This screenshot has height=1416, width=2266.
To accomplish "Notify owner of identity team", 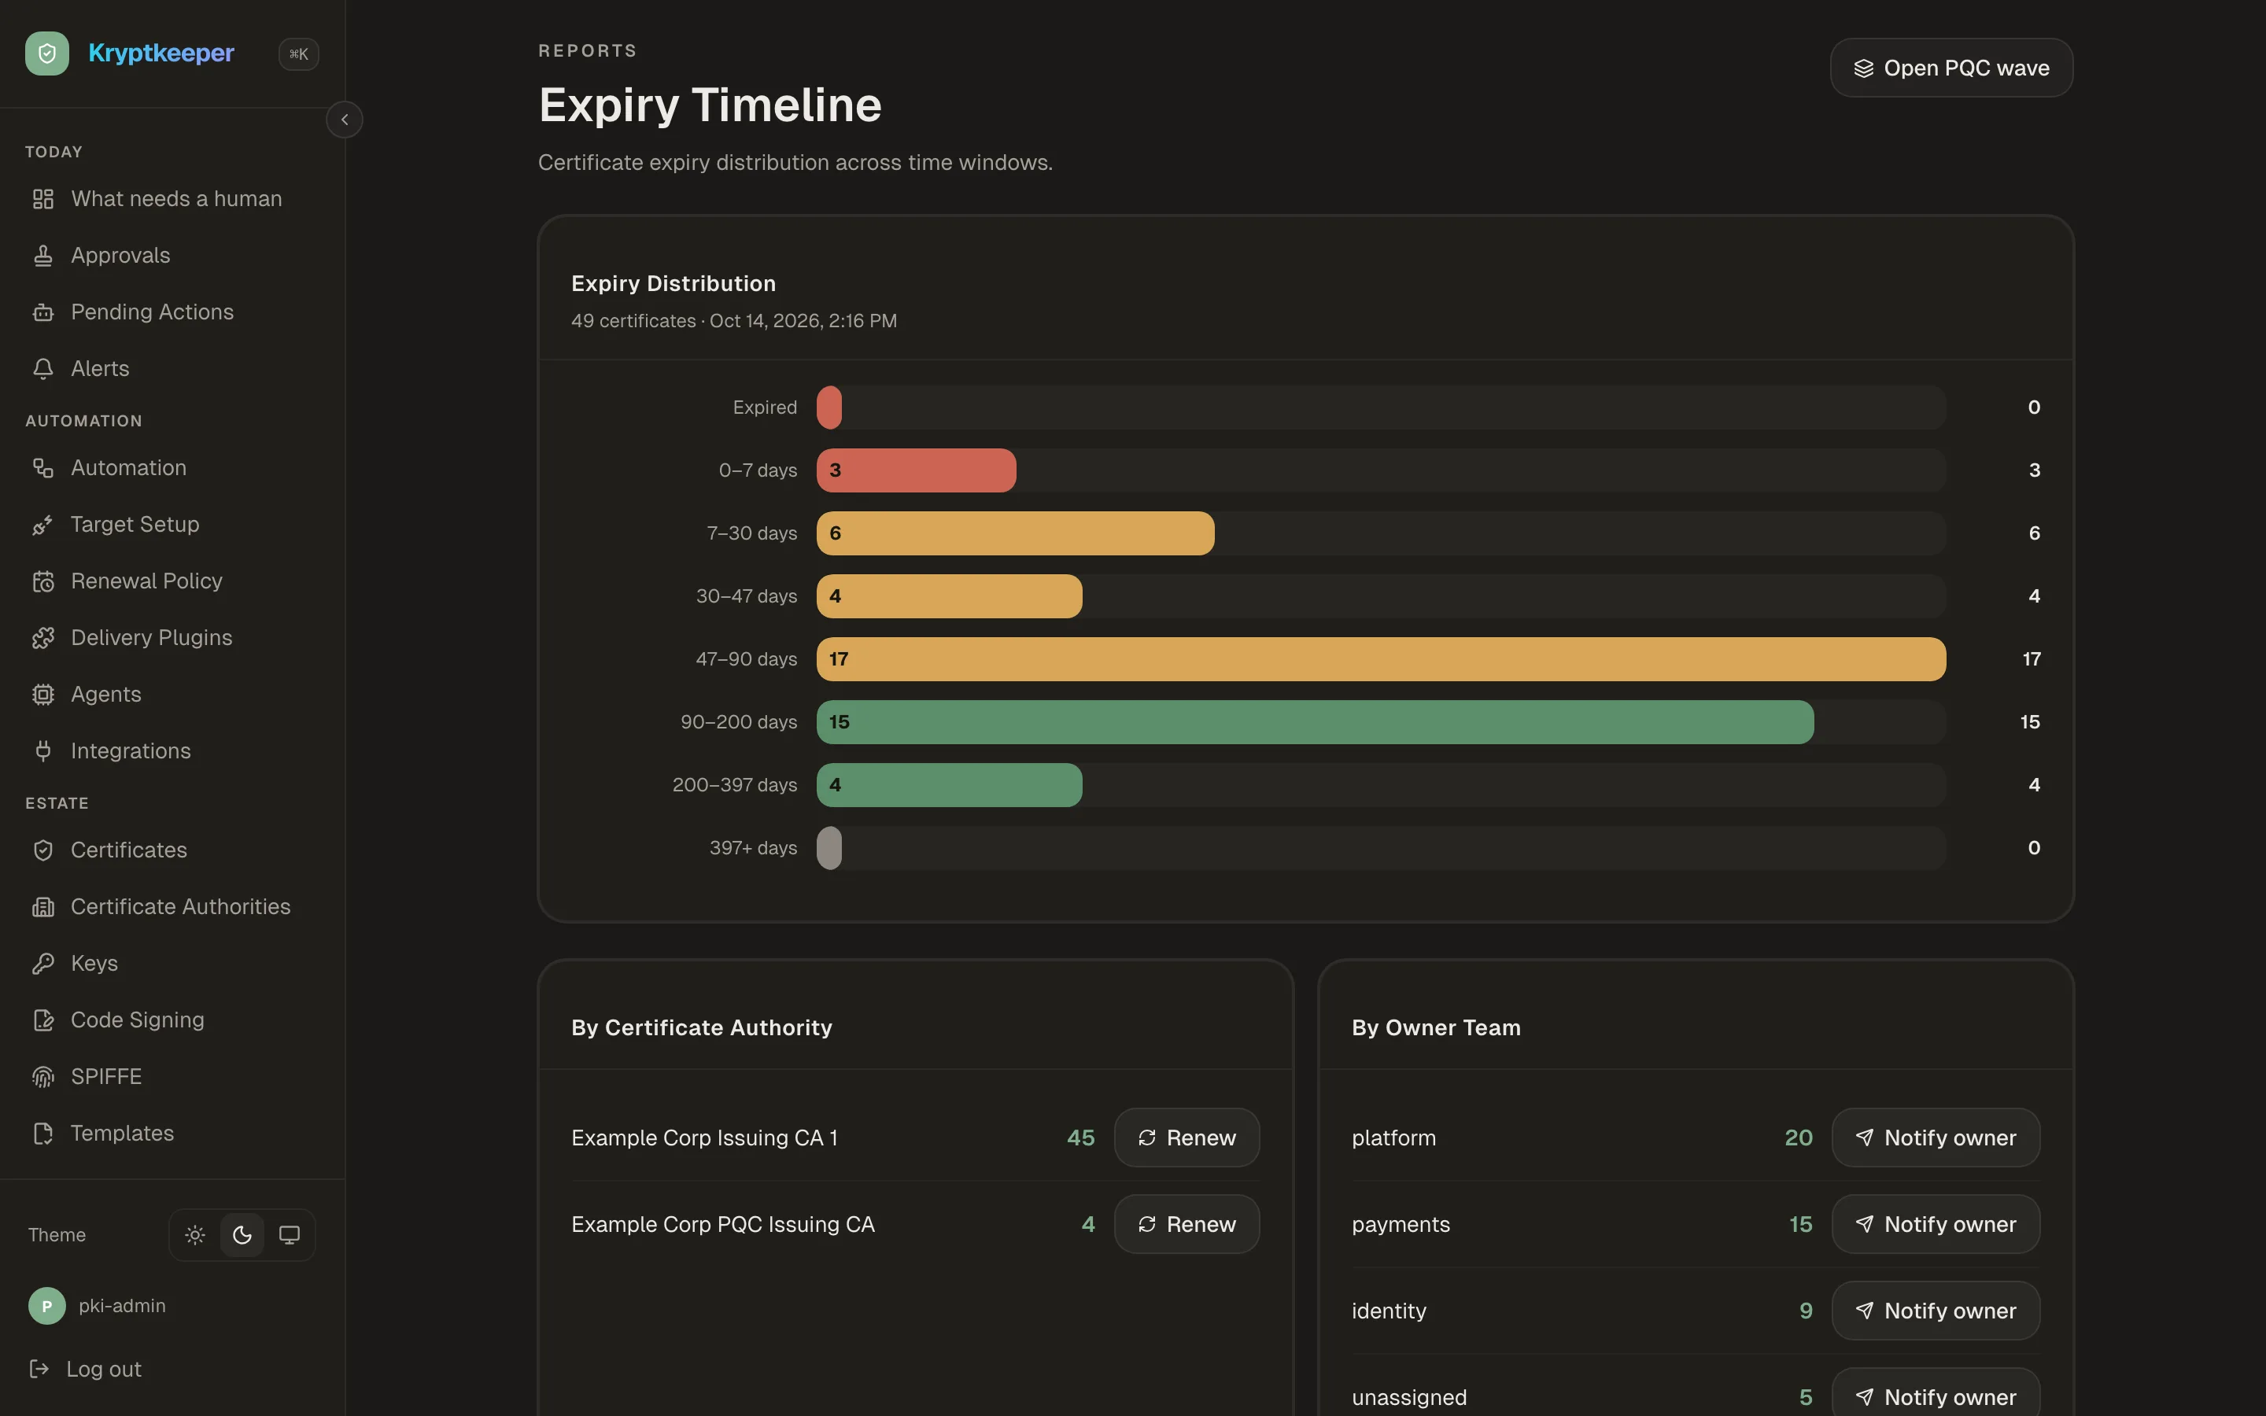I will pyautogui.click(x=1936, y=1311).
